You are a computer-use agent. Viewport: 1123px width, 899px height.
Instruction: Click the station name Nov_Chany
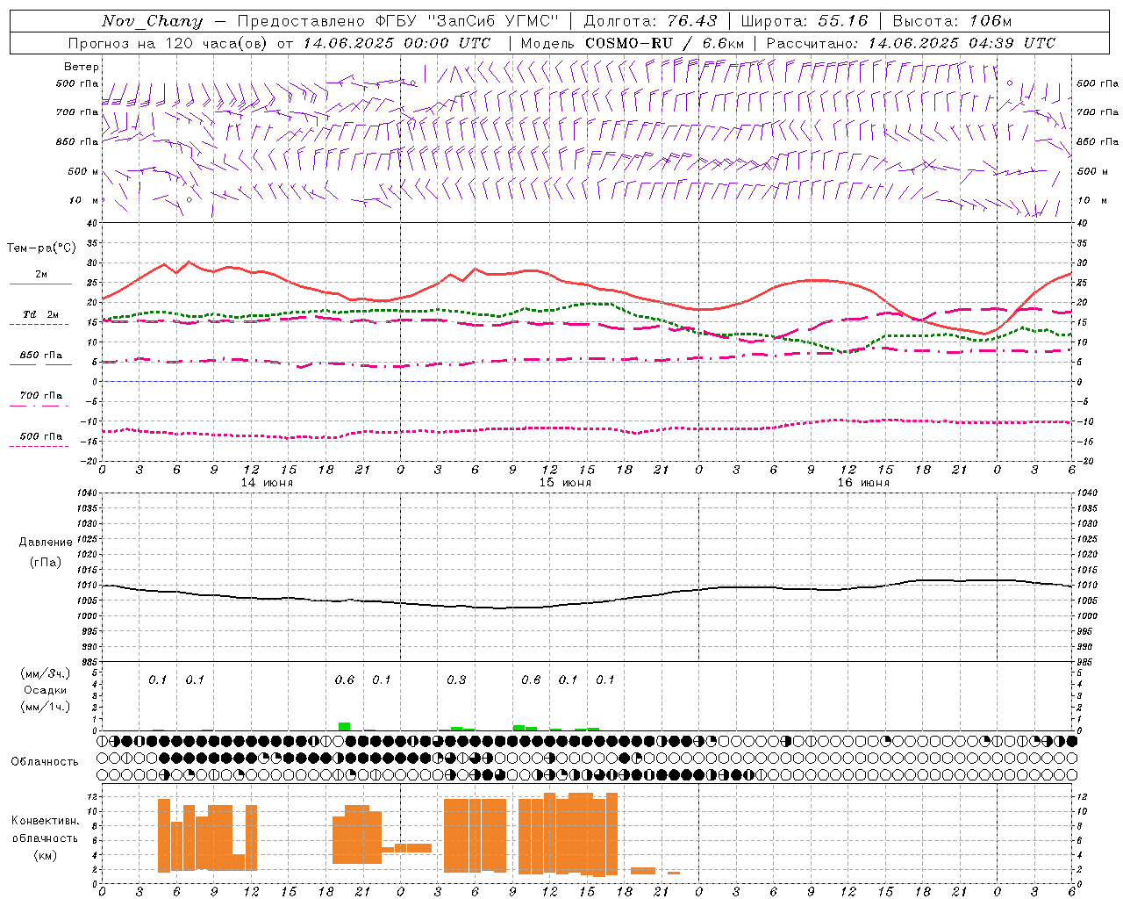click(x=152, y=21)
